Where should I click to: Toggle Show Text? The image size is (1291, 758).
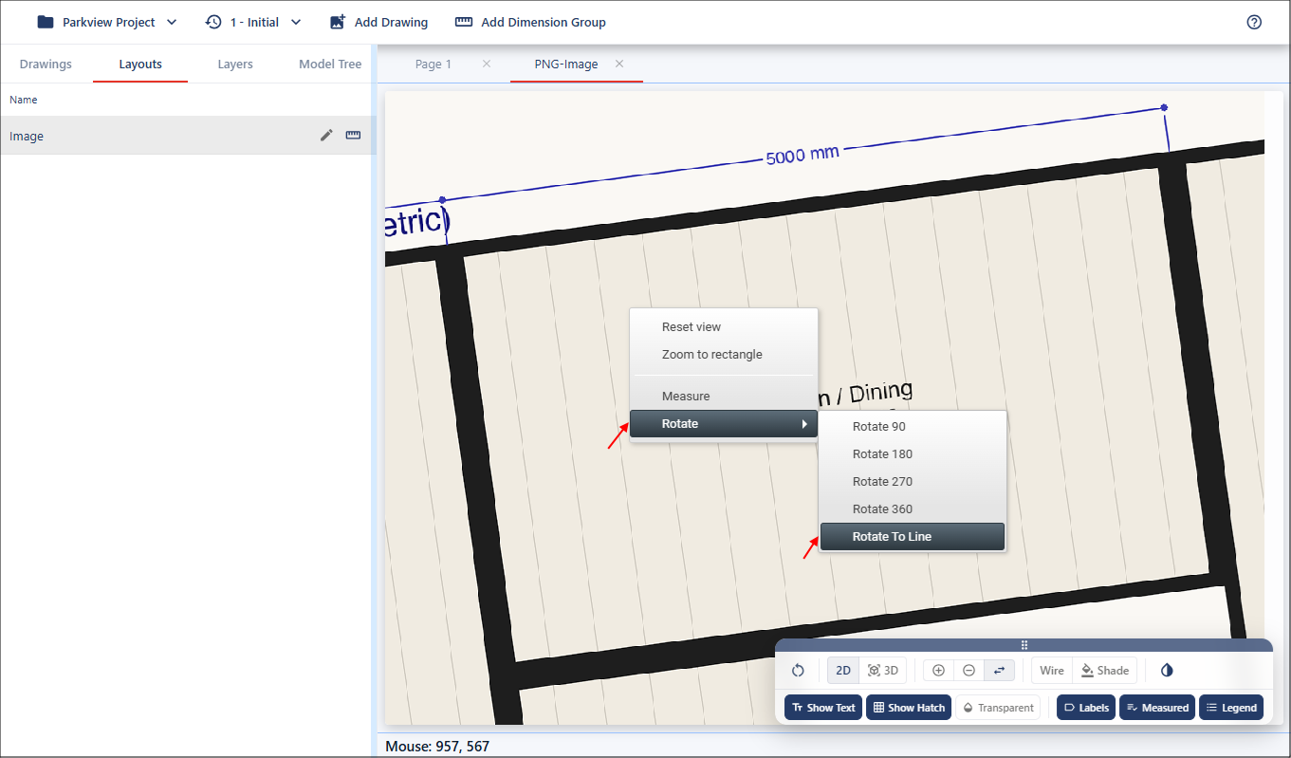[x=823, y=707]
